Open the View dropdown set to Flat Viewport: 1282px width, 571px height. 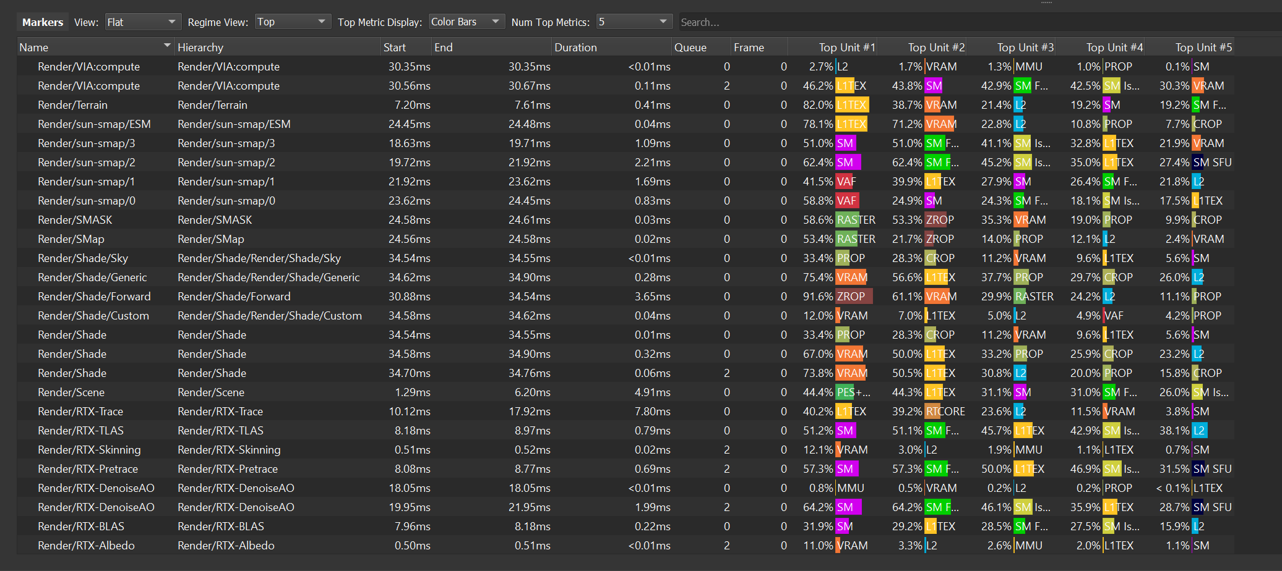tap(143, 22)
